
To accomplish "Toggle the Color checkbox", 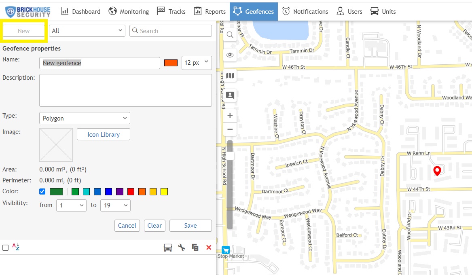I will (42, 192).
